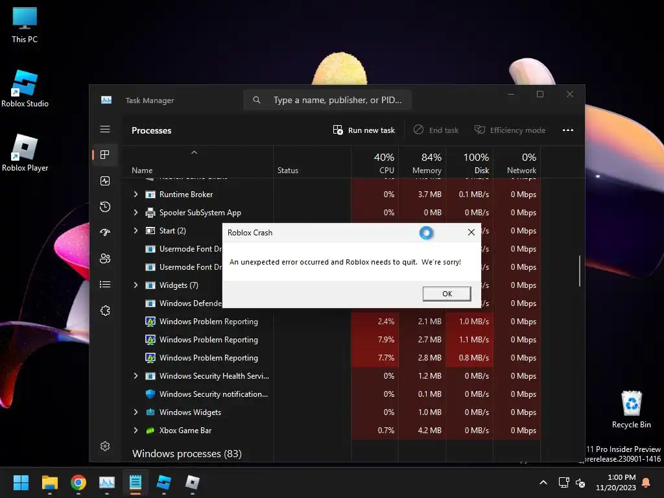664x498 pixels.
Task: Open the App history sidebar icon
Action: [105, 207]
